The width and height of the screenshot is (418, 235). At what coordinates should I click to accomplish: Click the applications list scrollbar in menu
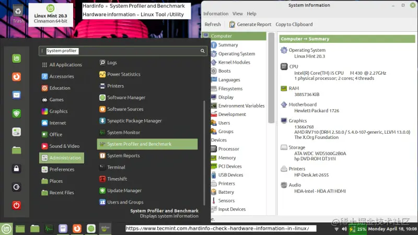click(x=204, y=152)
